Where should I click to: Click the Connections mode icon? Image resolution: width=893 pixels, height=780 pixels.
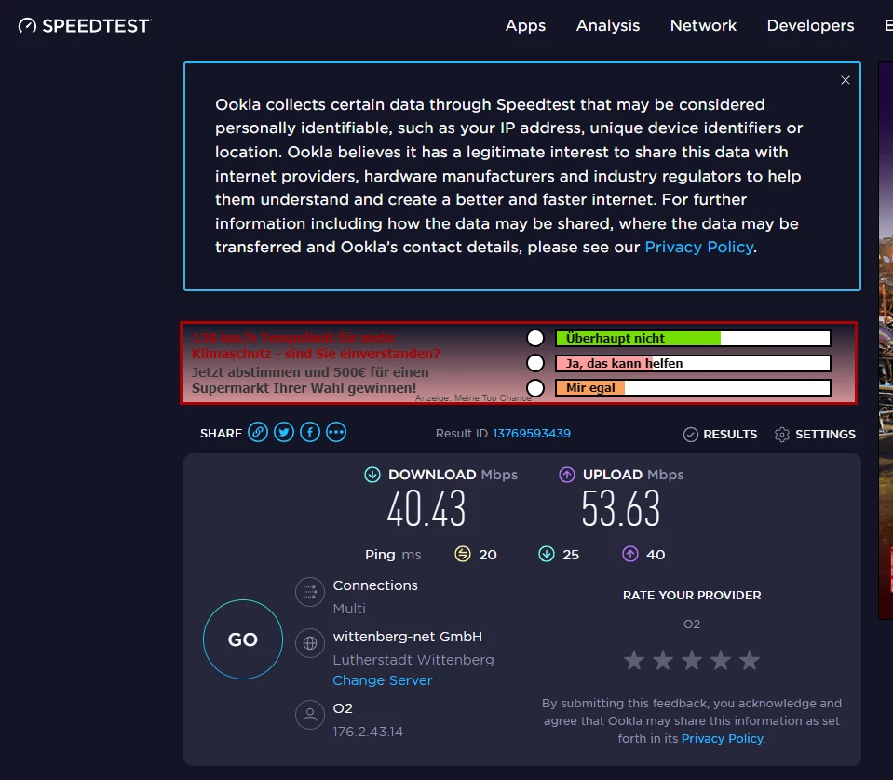click(x=310, y=592)
